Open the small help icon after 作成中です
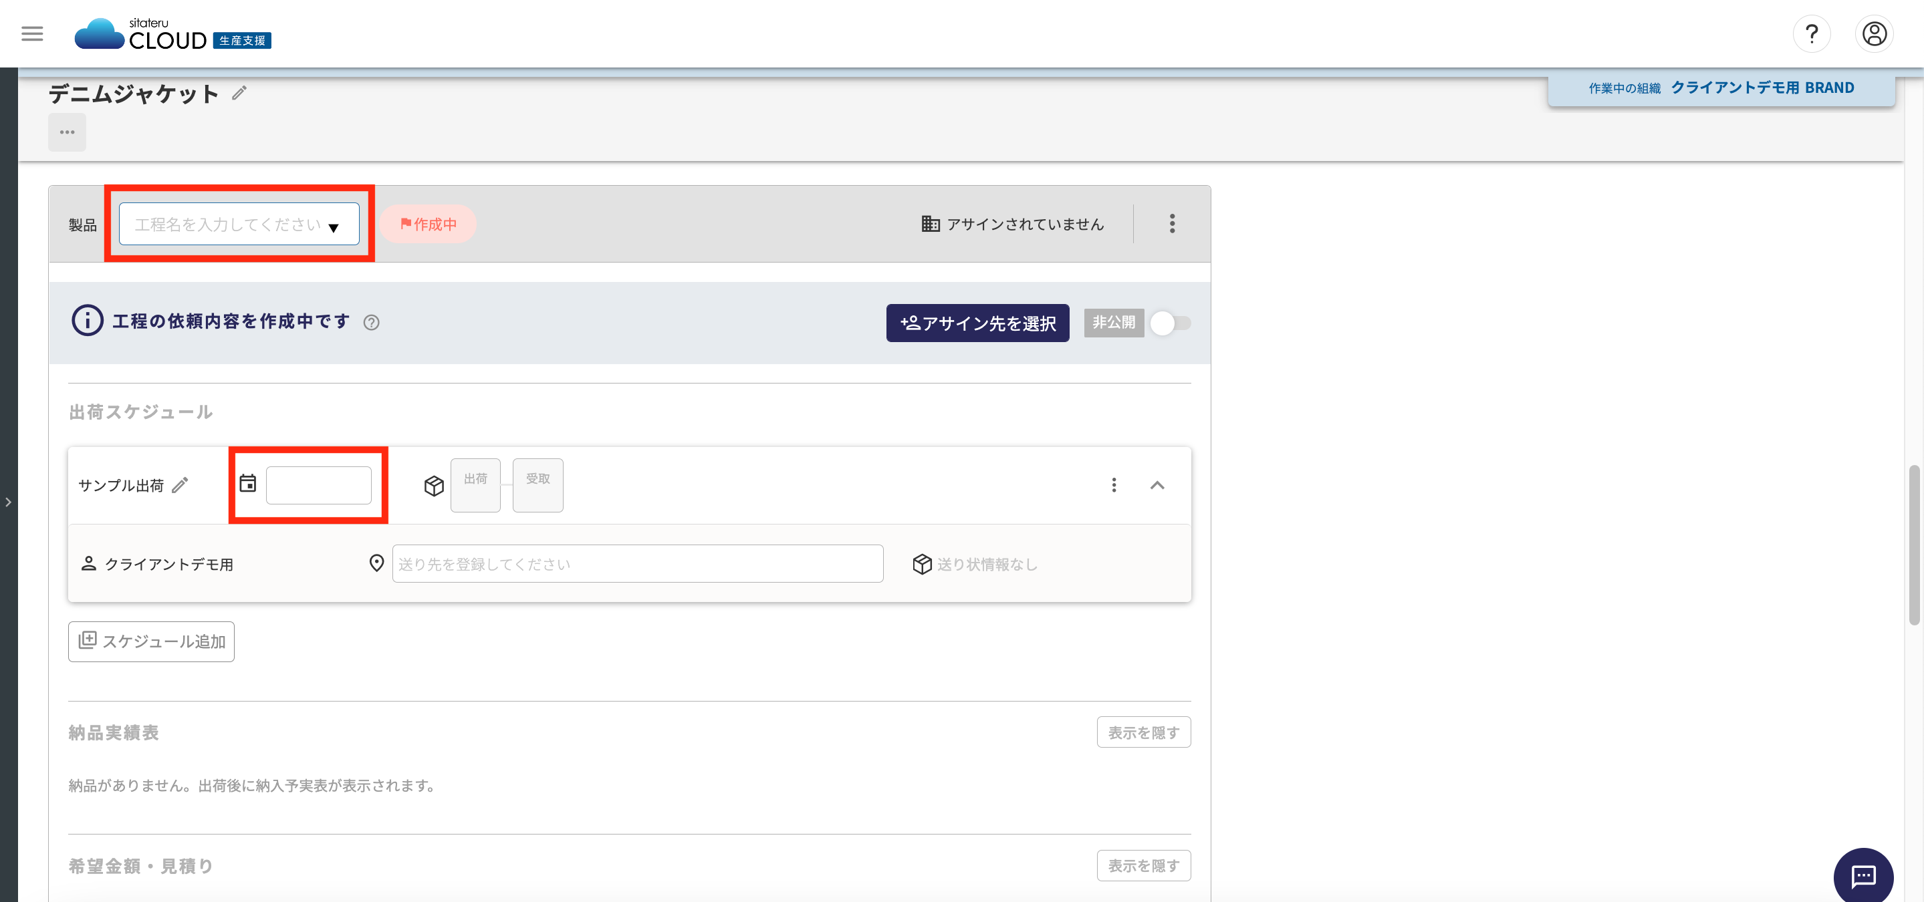This screenshot has width=1924, height=902. click(x=371, y=323)
